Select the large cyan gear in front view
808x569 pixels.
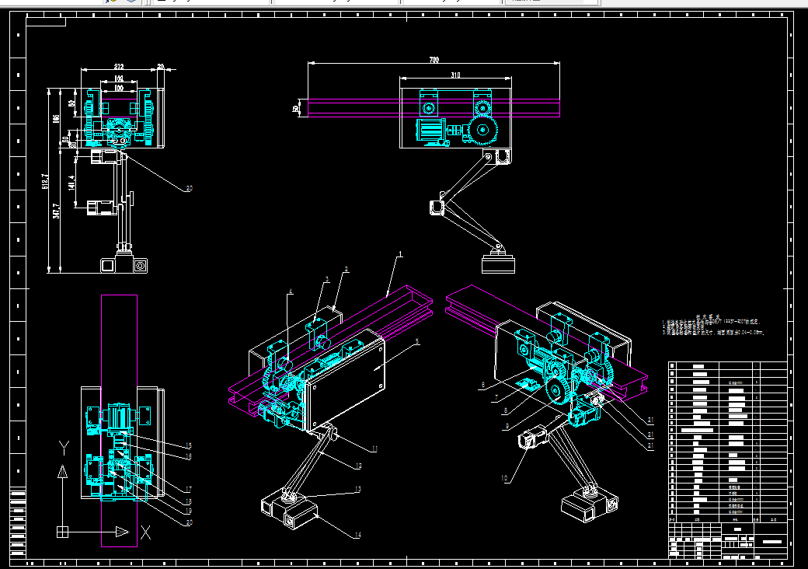click(483, 130)
